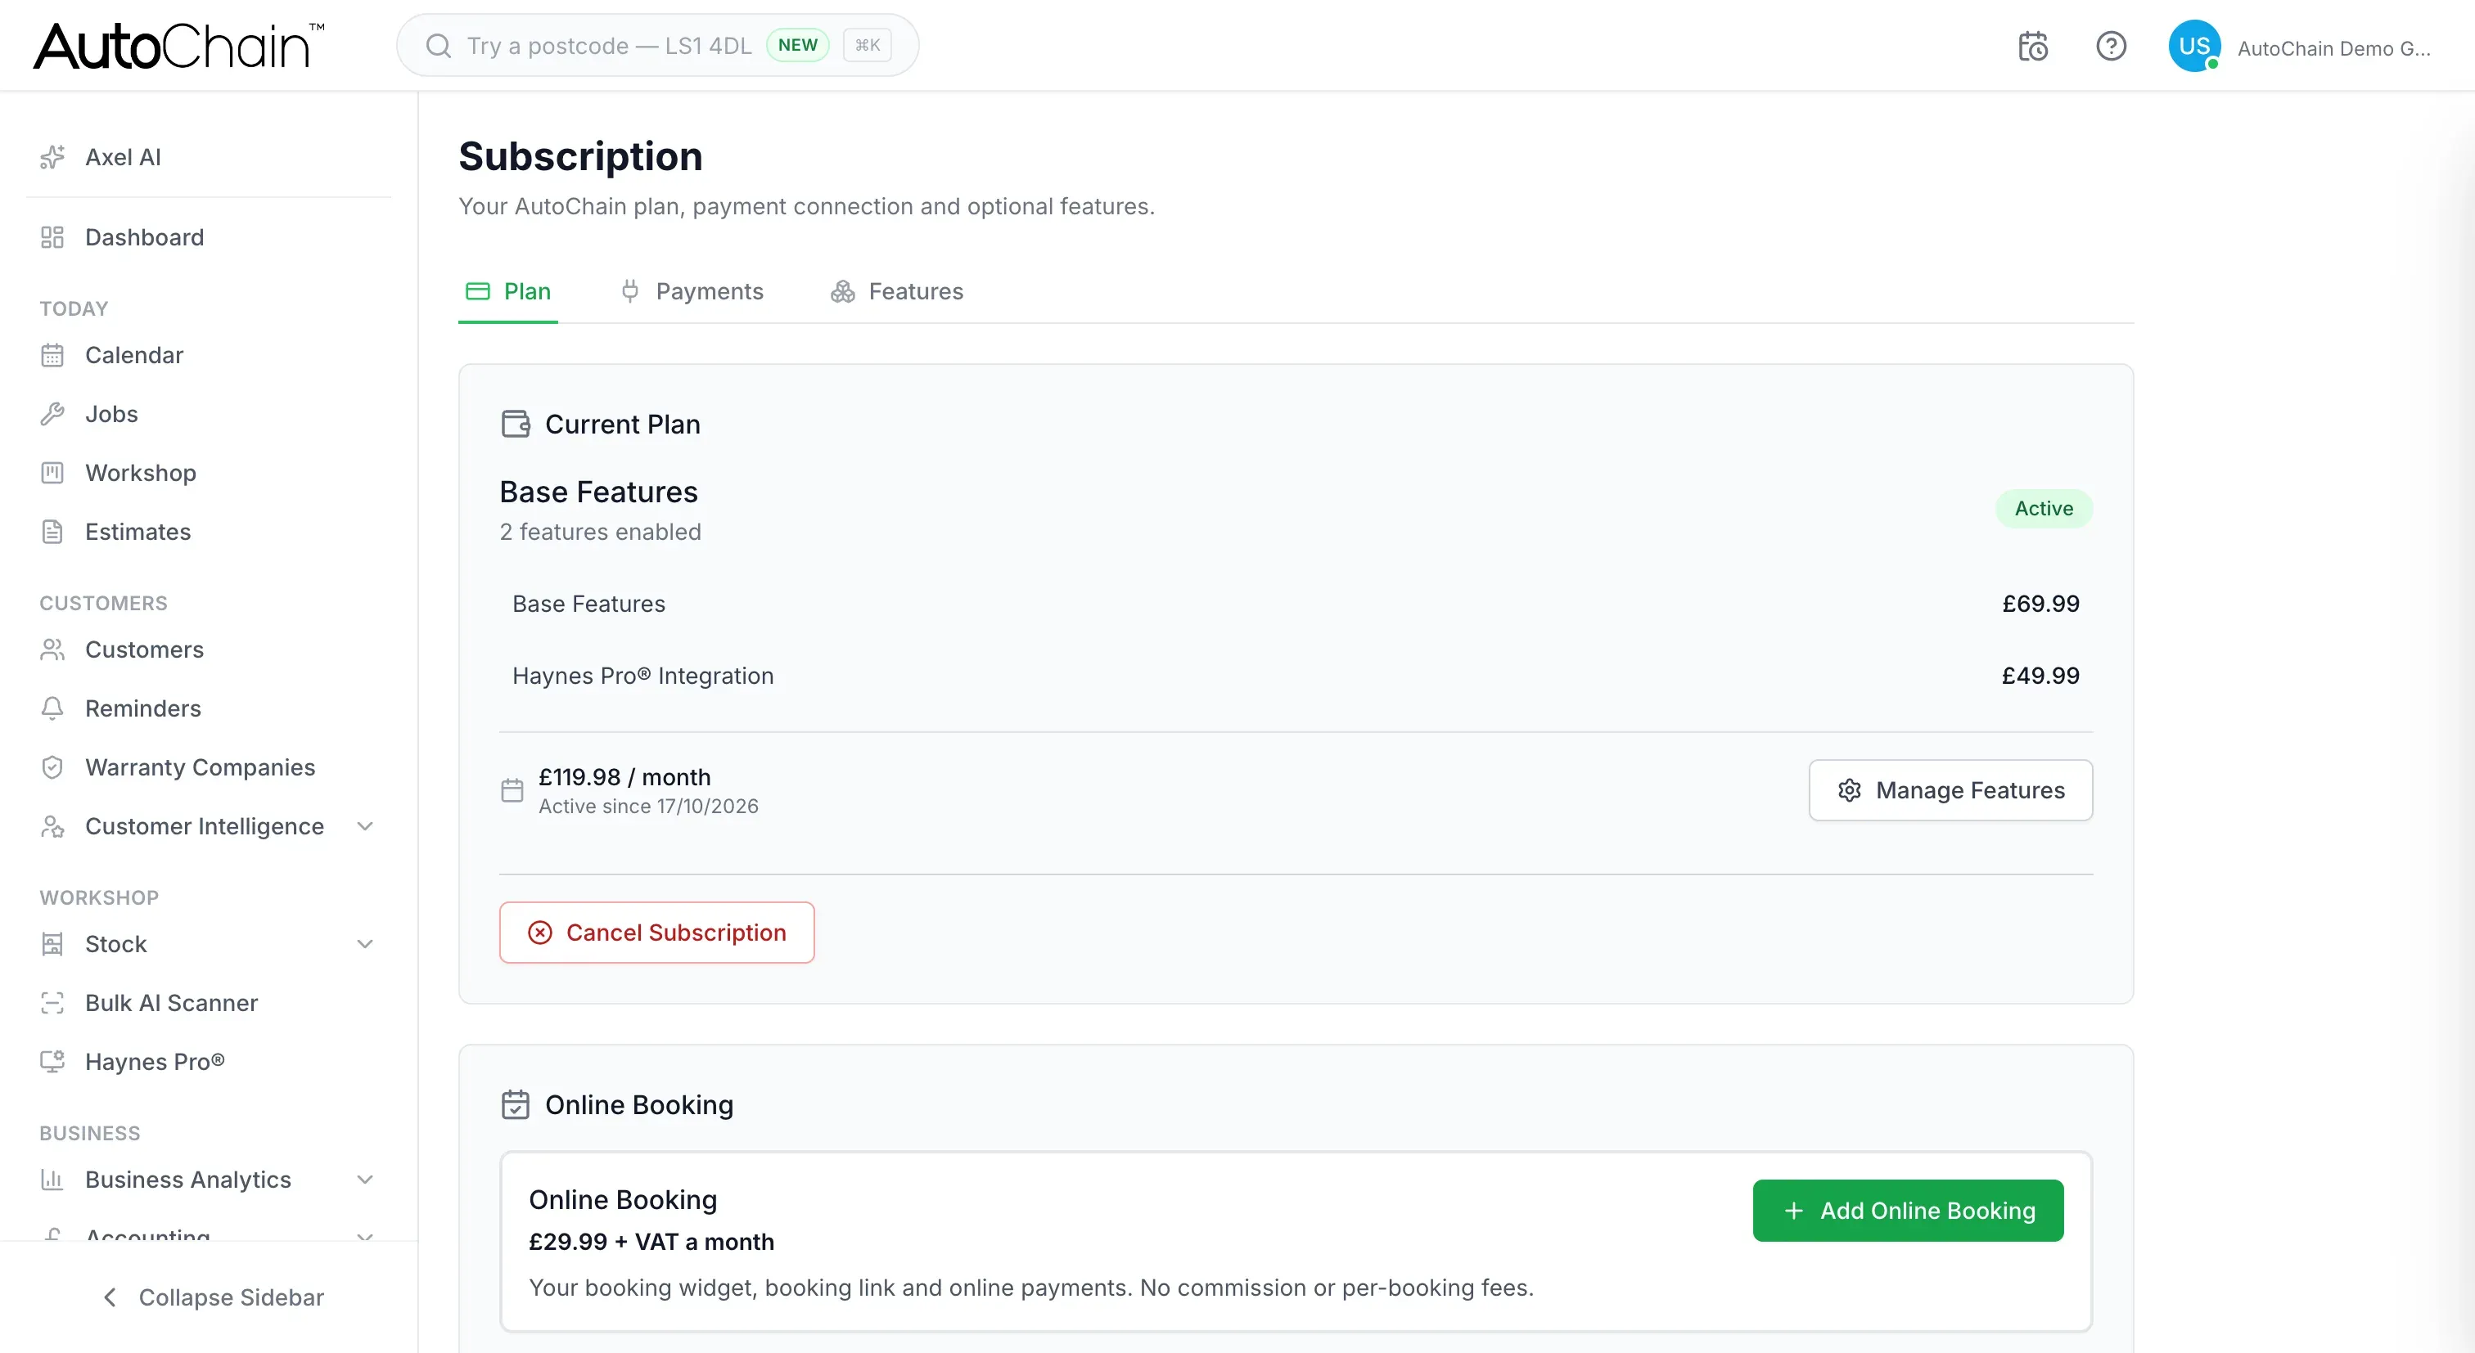This screenshot has height=1353, width=2475.
Task: Click the US user avatar
Action: tap(2194, 46)
